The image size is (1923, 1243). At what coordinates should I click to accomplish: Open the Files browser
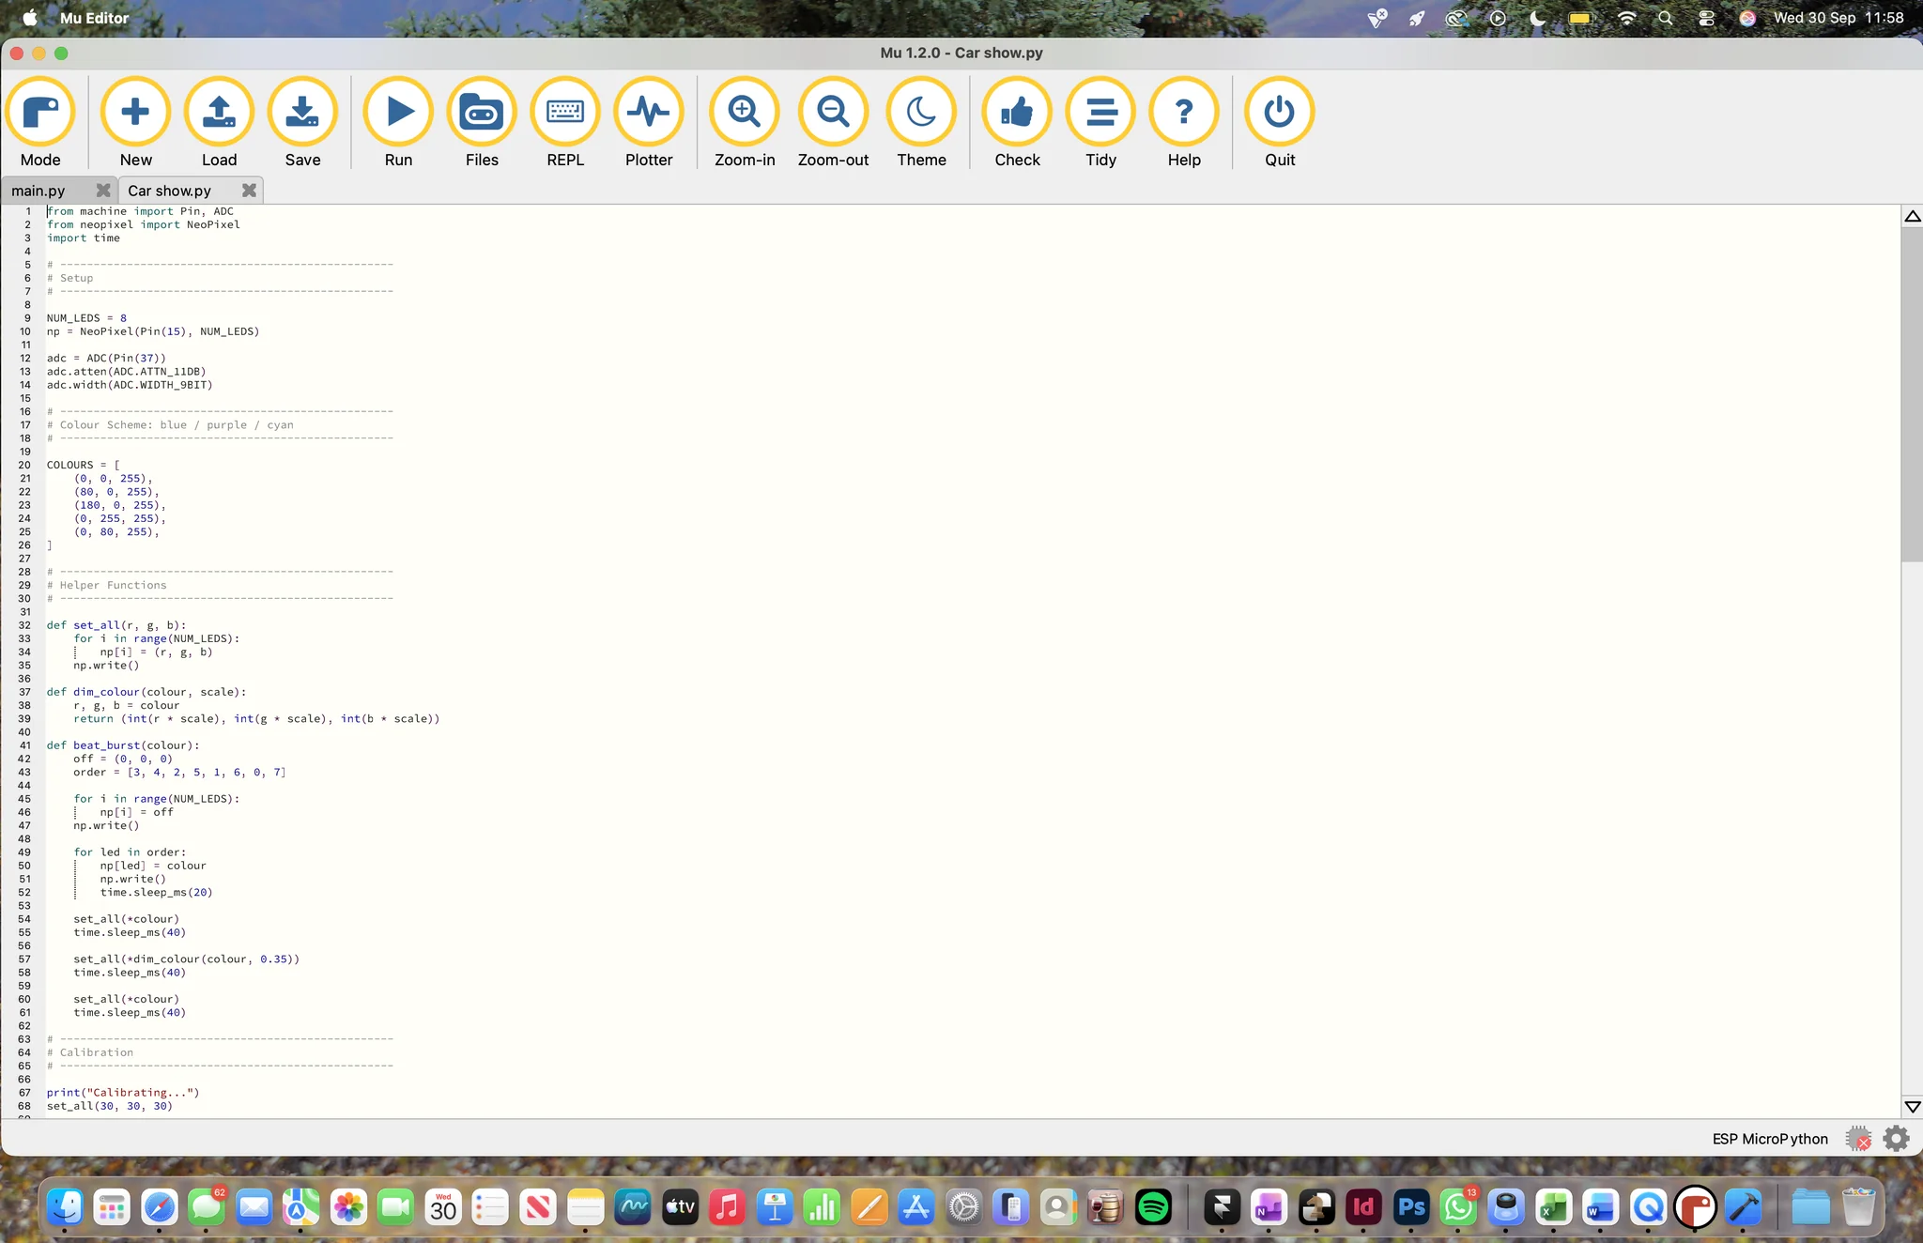pos(482,122)
